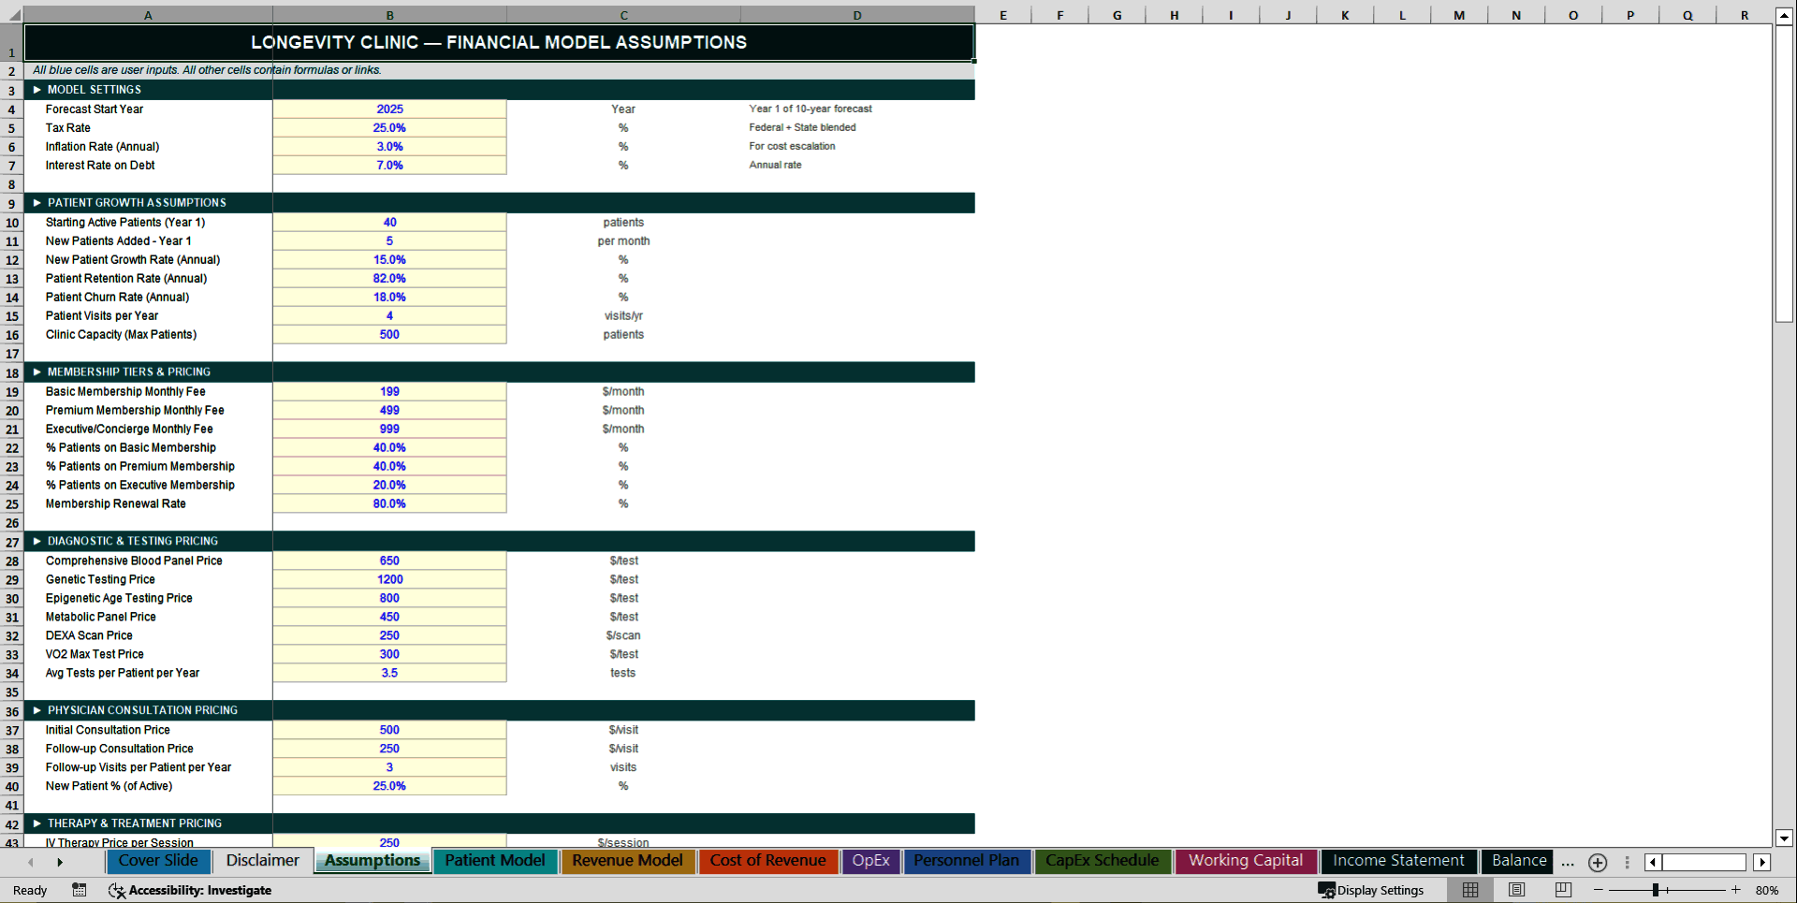
Task: Open the Income Statement sheet
Action: [1398, 861]
